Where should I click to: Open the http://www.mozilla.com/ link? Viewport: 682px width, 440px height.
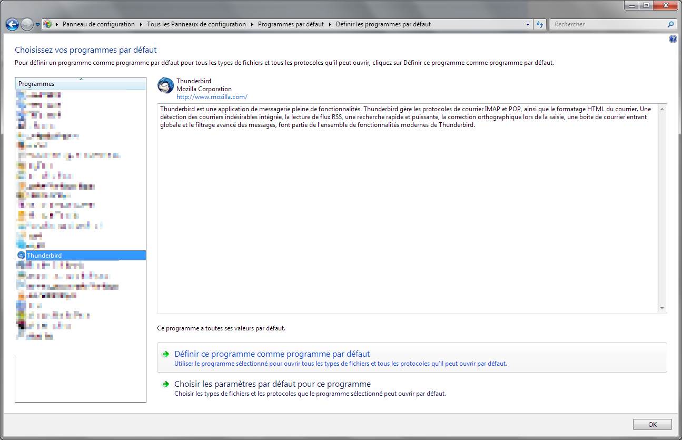click(x=212, y=97)
